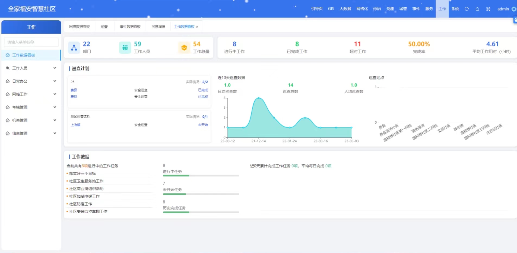Image resolution: width=517 pixels, height=253 pixels.
Task: Click task 社区商业街组织活动
Action: coord(86,189)
